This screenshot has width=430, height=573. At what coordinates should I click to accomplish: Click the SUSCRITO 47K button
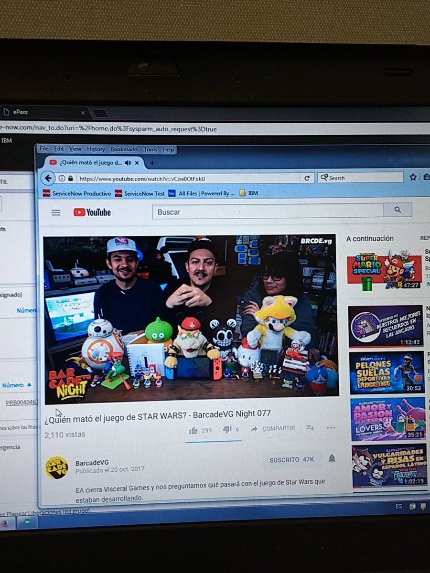tap(291, 459)
